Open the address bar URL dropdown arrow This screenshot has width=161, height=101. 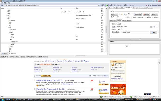(99, 6)
